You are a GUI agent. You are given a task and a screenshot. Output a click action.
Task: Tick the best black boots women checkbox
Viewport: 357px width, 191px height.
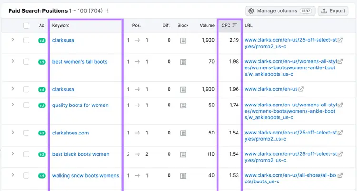point(26,154)
